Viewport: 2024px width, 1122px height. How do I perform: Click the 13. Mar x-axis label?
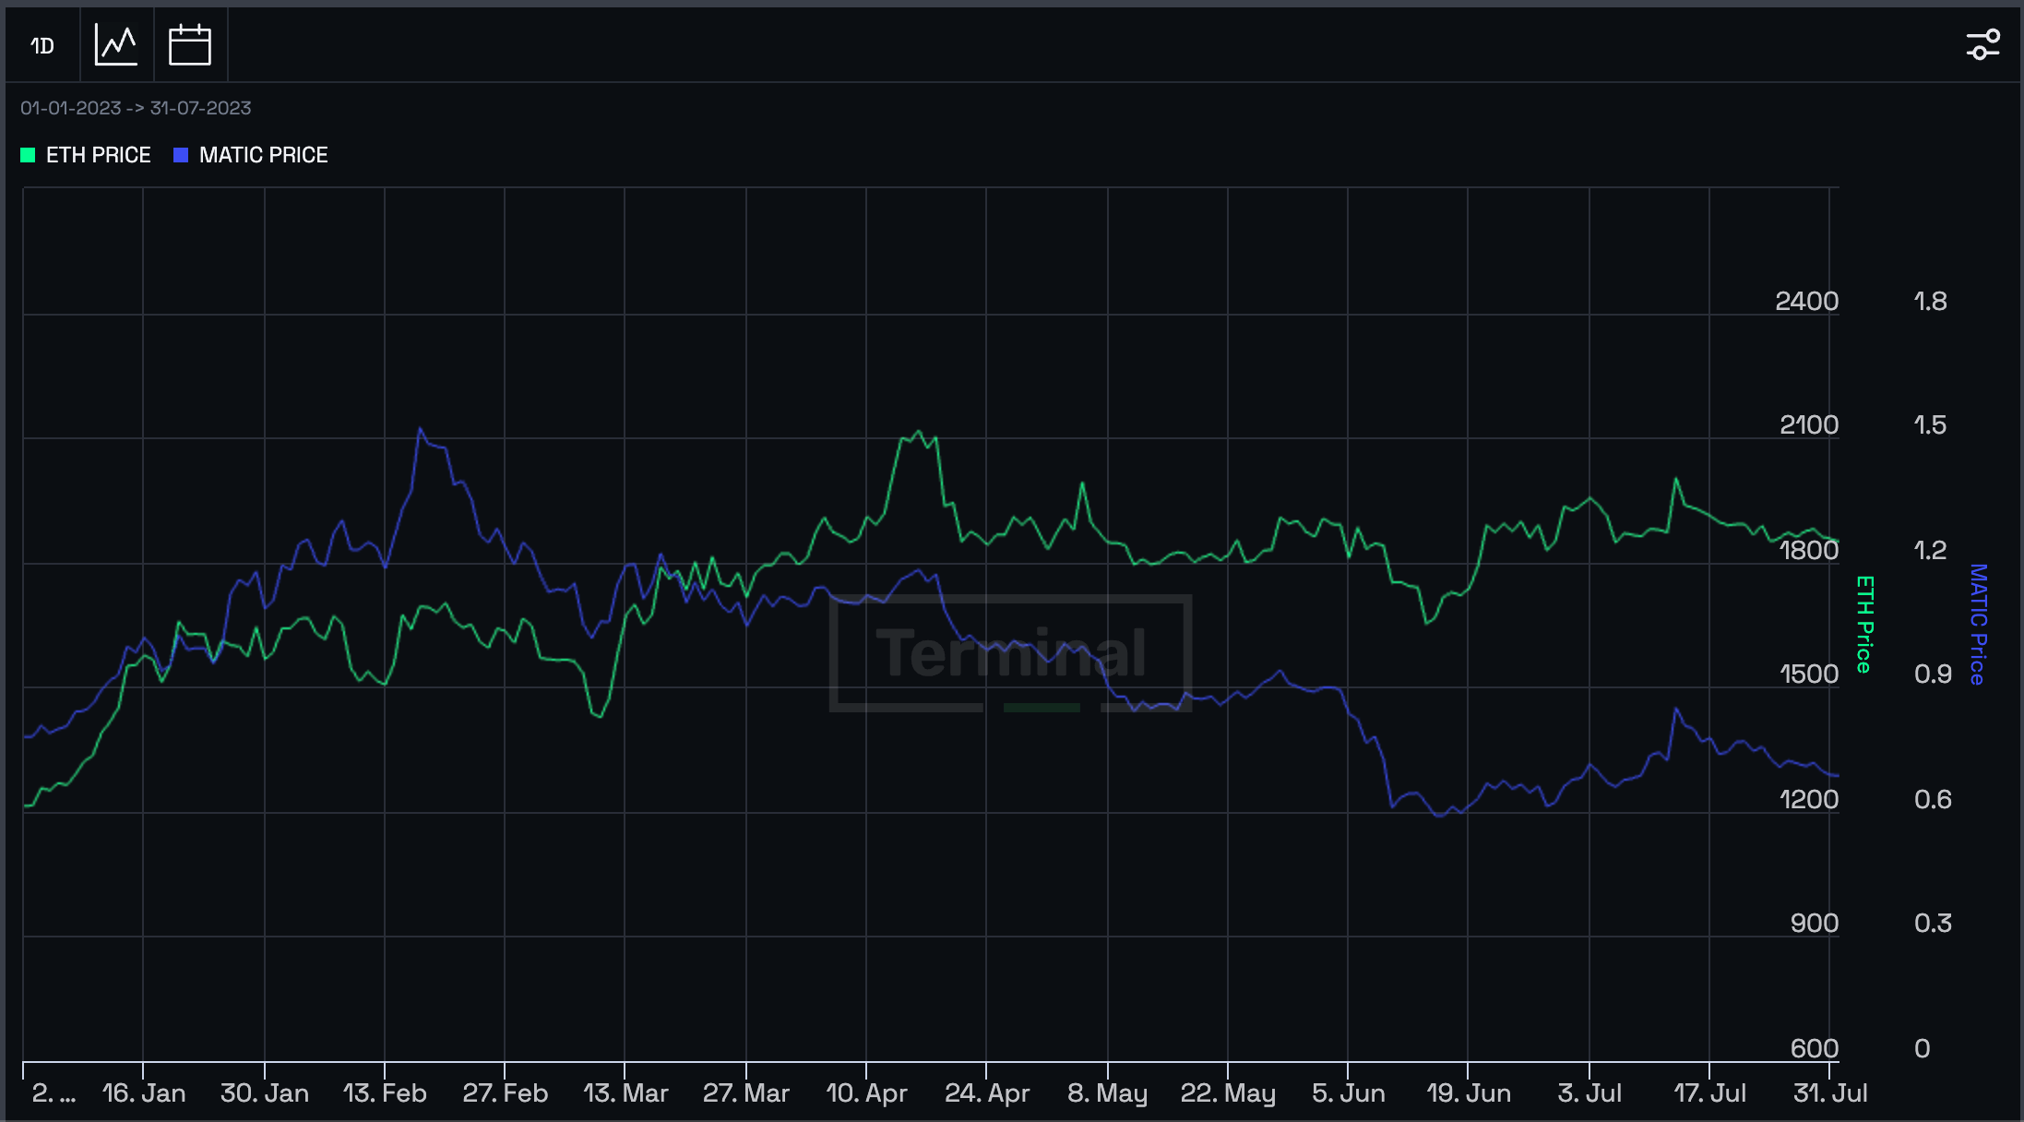625,1093
